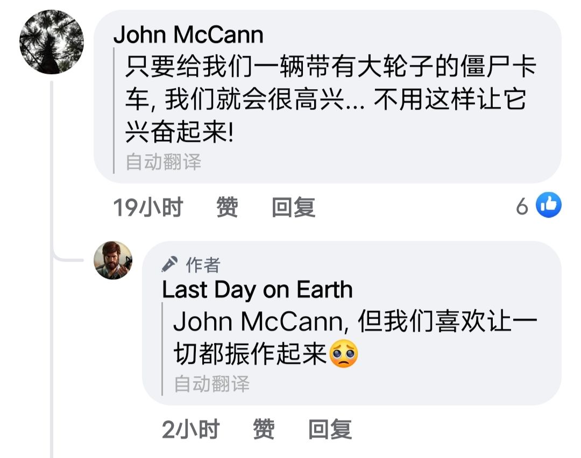581x458 pixels.
Task: Reply to the Last Day on Earth comment via 回复
Action: click(330, 430)
